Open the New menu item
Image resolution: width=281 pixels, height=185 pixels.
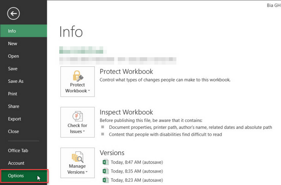click(x=24, y=44)
